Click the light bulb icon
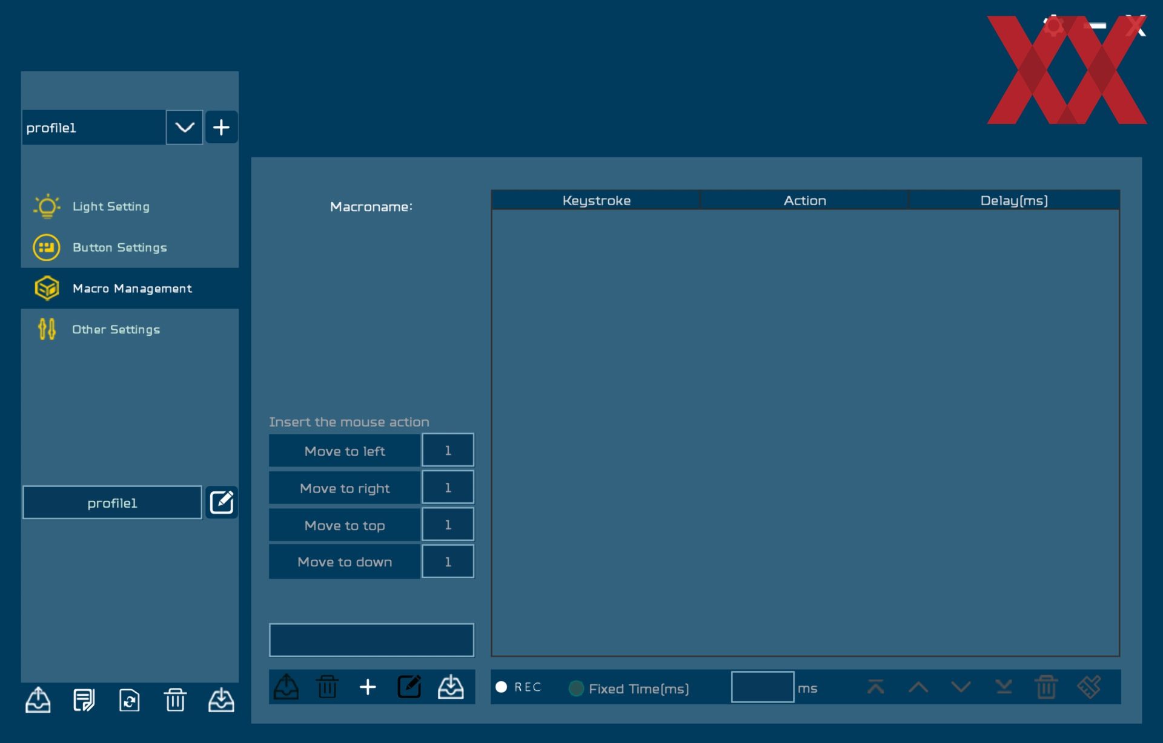This screenshot has width=1163, height=743. [x=47, y=206]
